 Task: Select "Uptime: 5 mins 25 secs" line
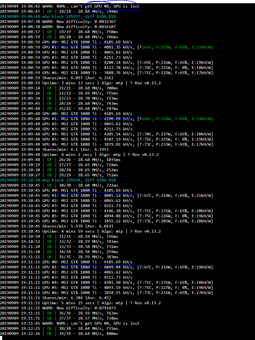coord(81,303)
